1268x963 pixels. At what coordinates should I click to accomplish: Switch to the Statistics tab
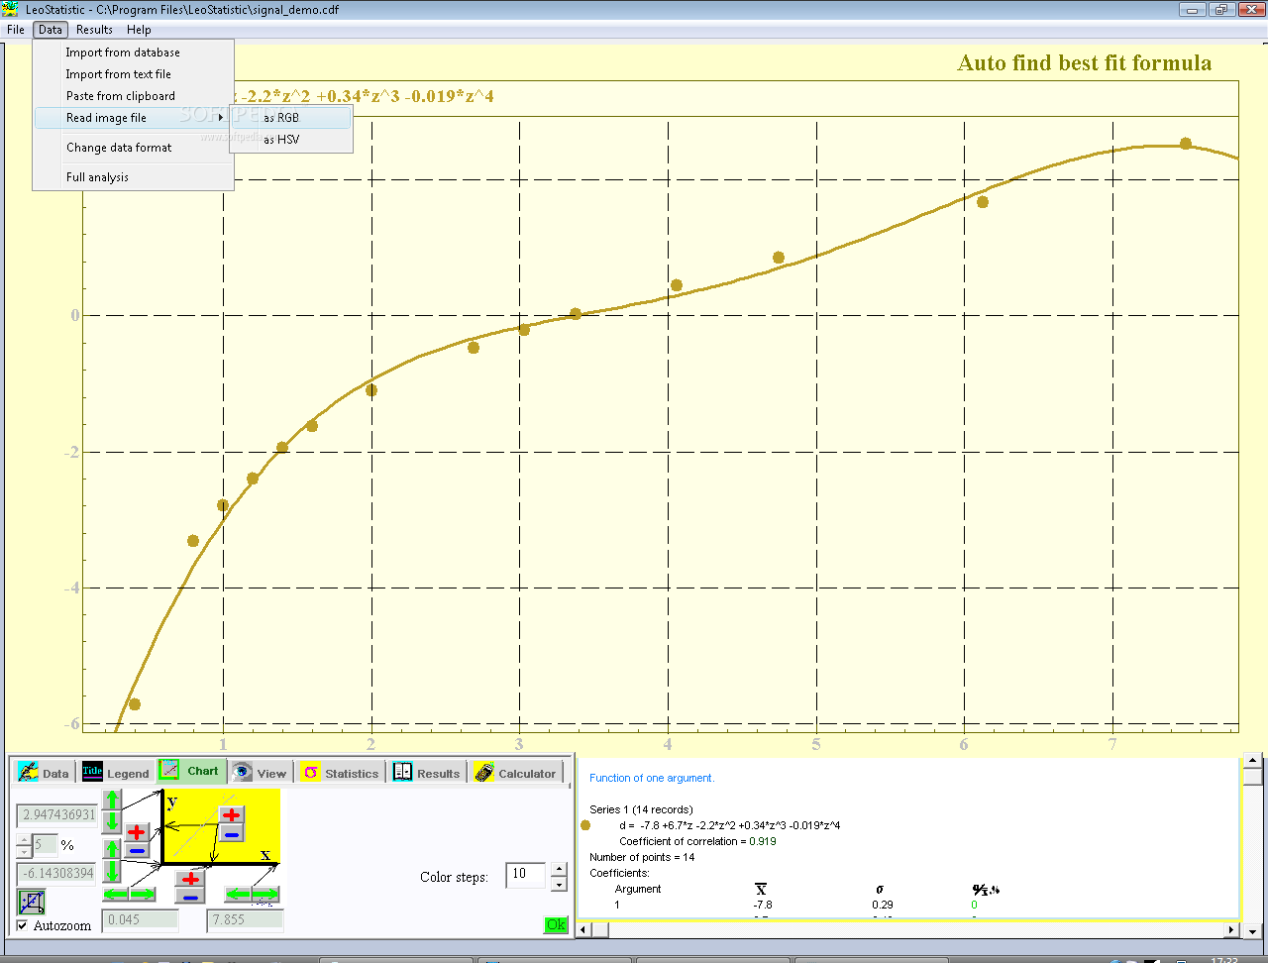pyautogui.click(x=341, y=773)
